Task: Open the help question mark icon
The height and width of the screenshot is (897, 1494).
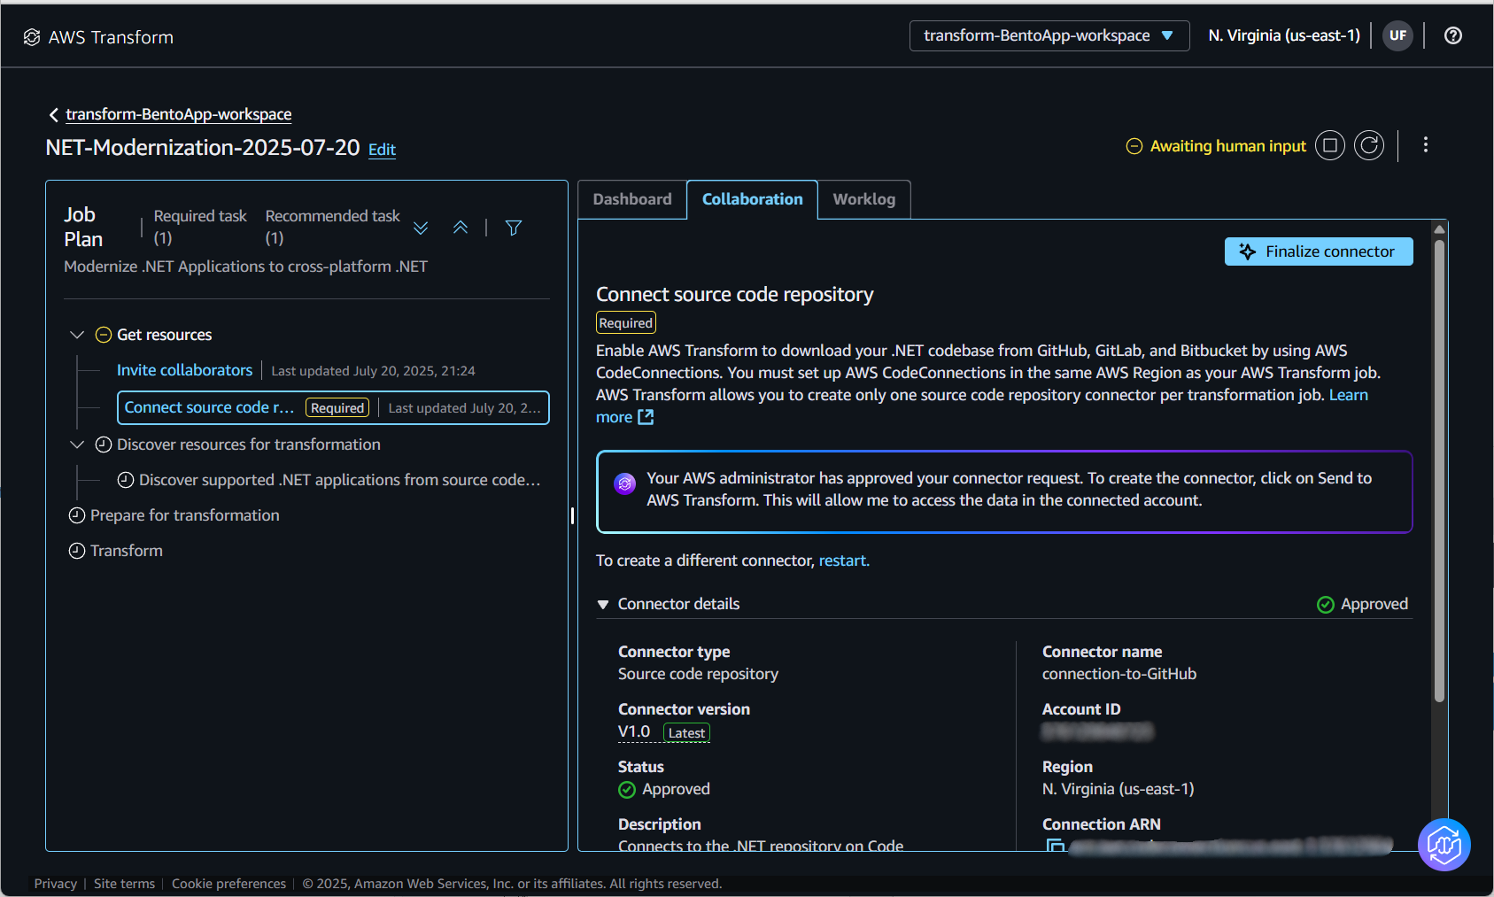Action: 1453,35
